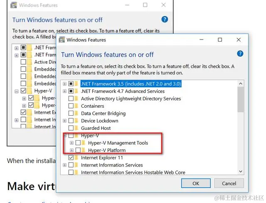Select Active Directory Lightweight Directory Services row
The width and height of the screenshot is (266, 203).
tap(131, 99)
